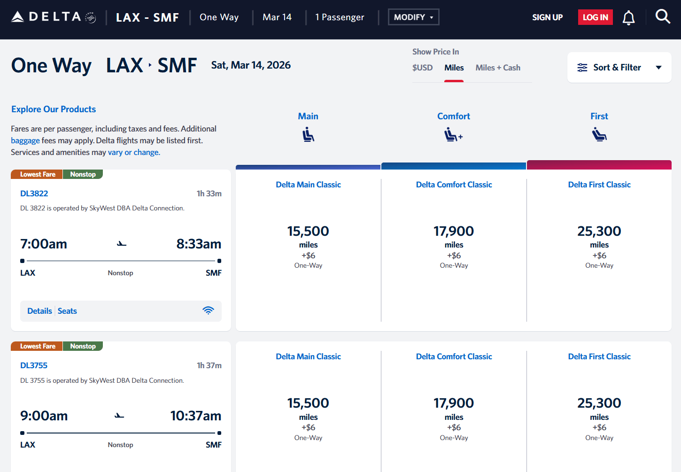This screenshot has width=681, height=472.
Task: Open the MODIFY search dropdown
Action: click(413, 17)
